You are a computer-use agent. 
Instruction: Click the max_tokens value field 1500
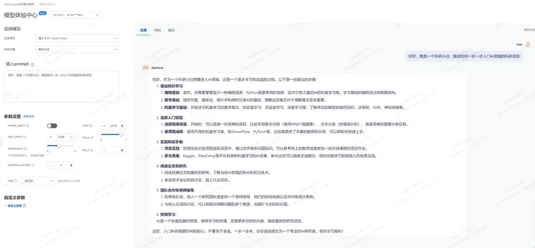(x=61, y=137)
